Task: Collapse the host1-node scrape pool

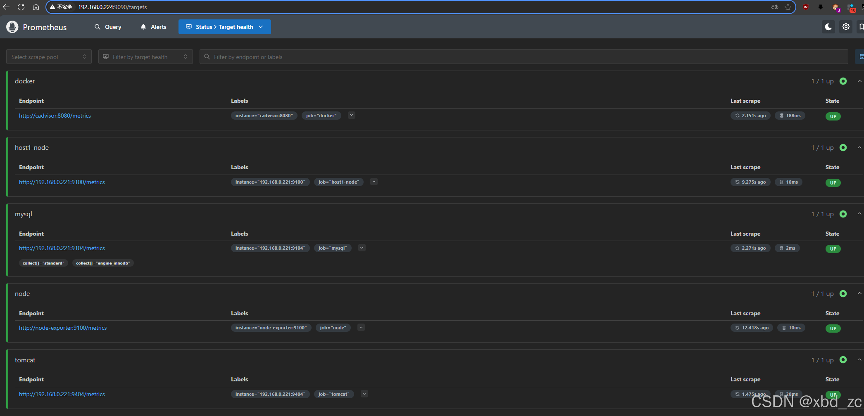Action: pyautogui.click(x=859, y=148)
